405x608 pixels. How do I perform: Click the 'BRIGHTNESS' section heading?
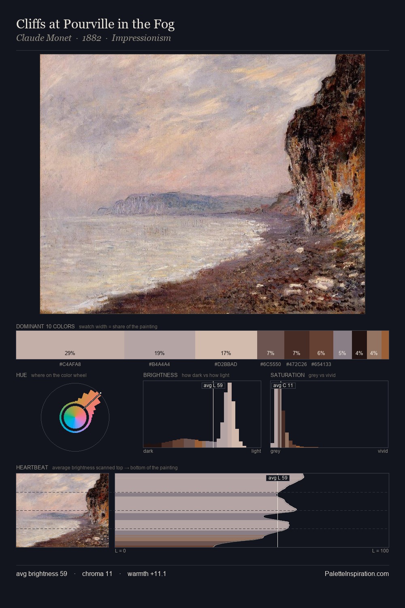pyautogui.click(x=160, y=375)
